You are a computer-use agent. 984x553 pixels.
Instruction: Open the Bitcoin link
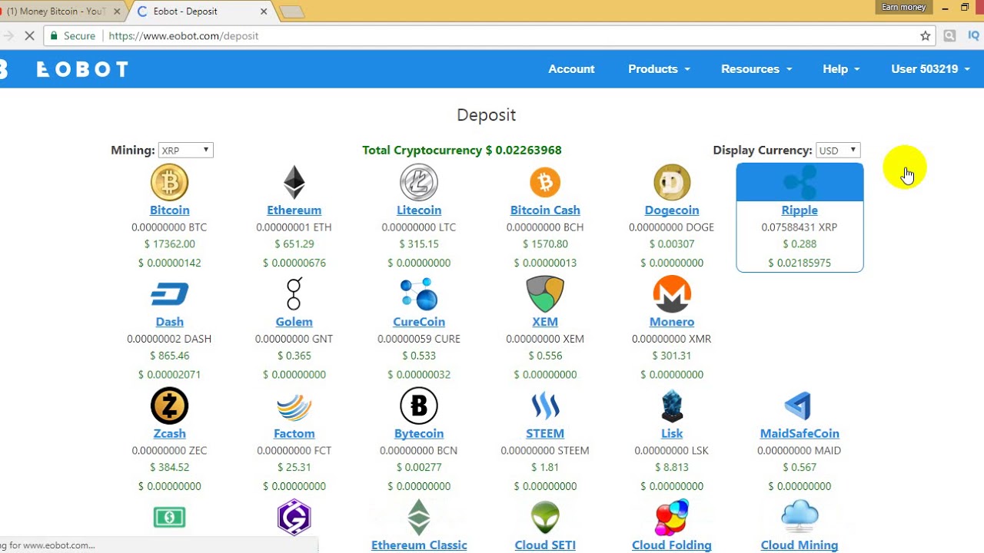tap(169, 210)
